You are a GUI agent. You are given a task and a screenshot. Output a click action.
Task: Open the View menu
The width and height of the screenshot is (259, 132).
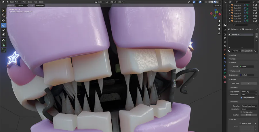click(24, 2)
